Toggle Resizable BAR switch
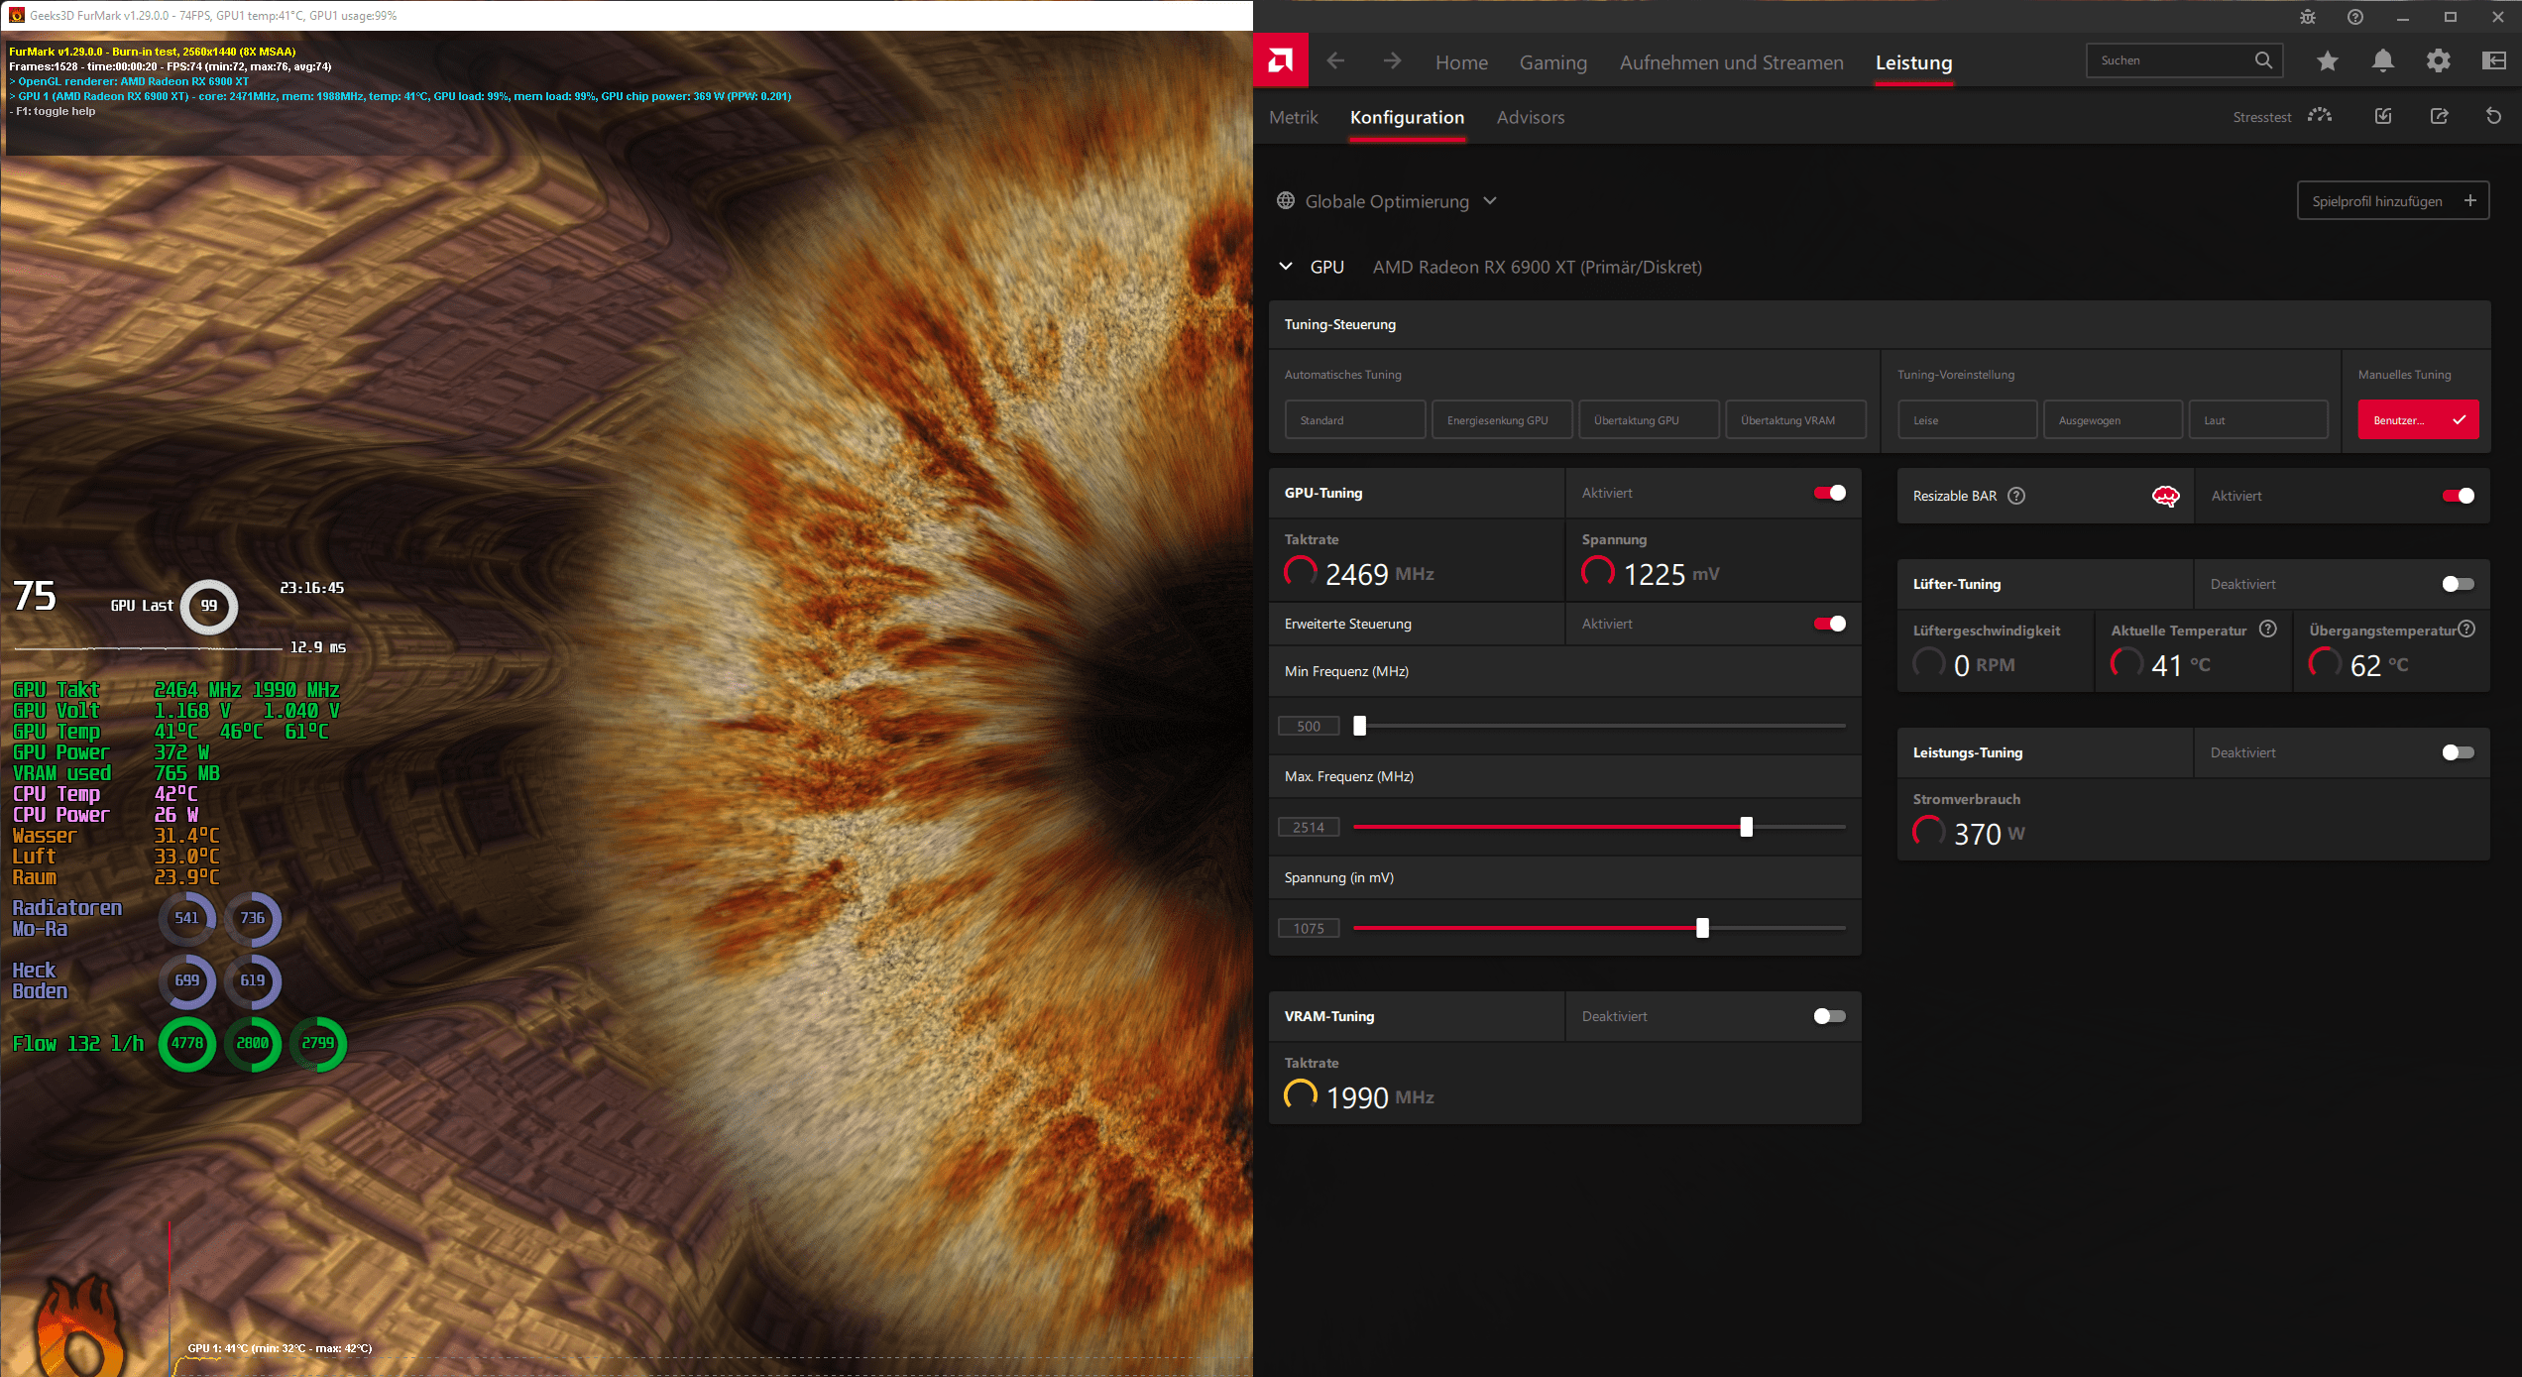 tap(2458, 496)
